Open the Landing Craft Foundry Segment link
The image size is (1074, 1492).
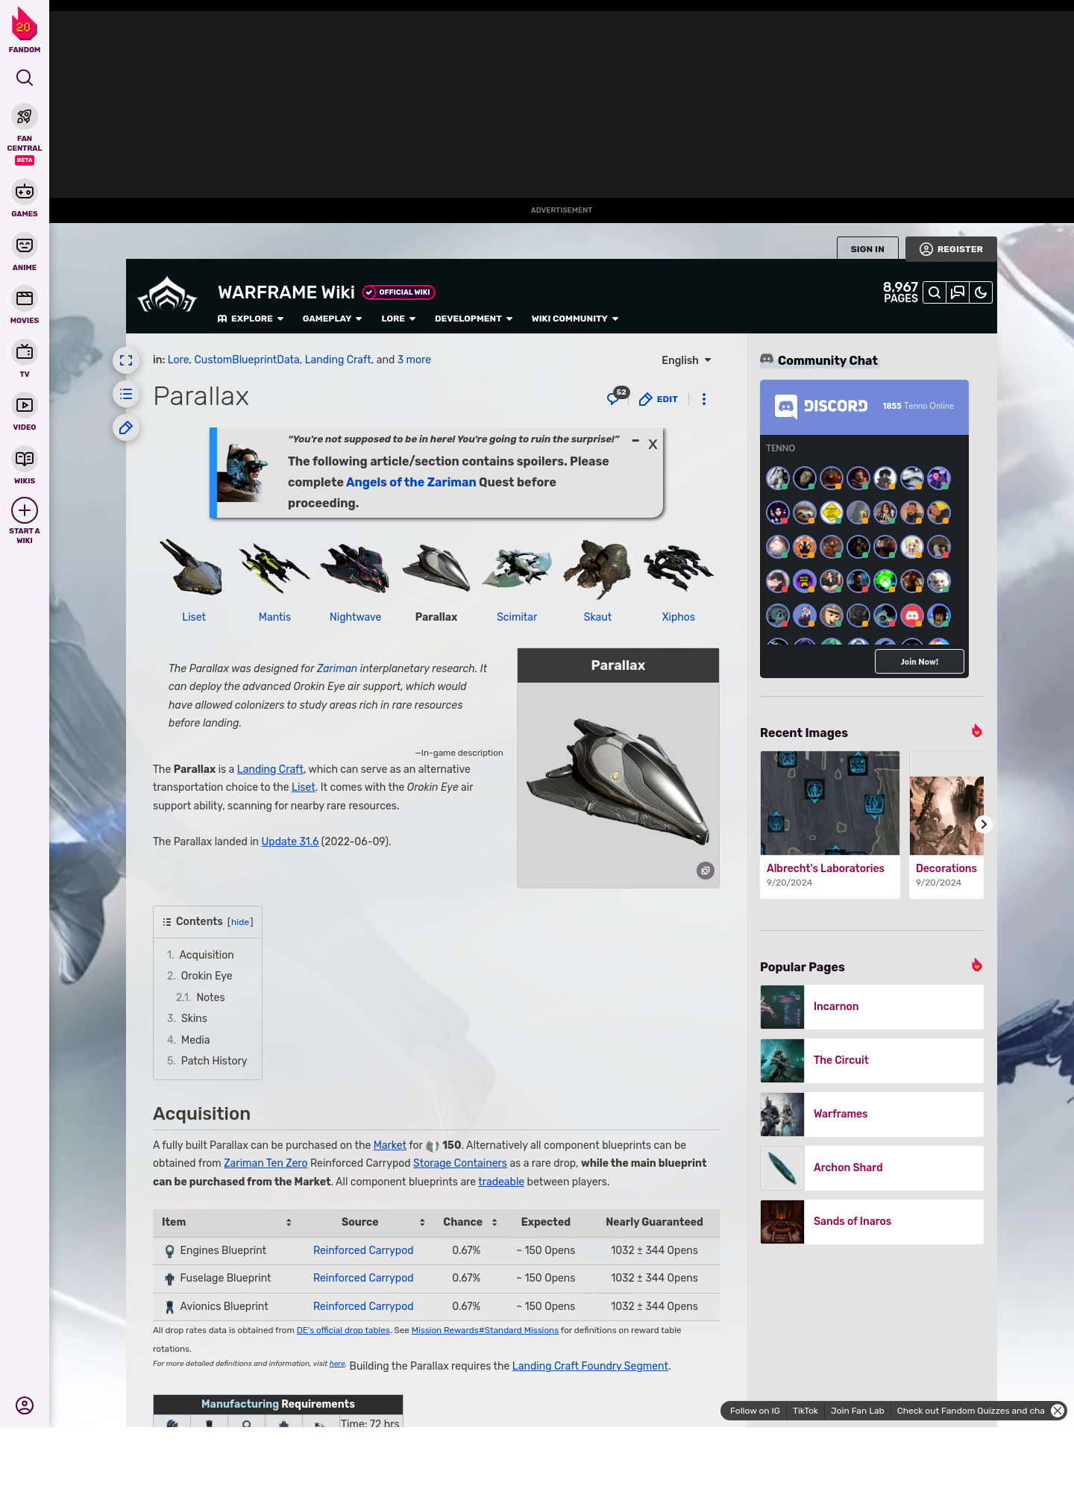[x=590, y=1366]
